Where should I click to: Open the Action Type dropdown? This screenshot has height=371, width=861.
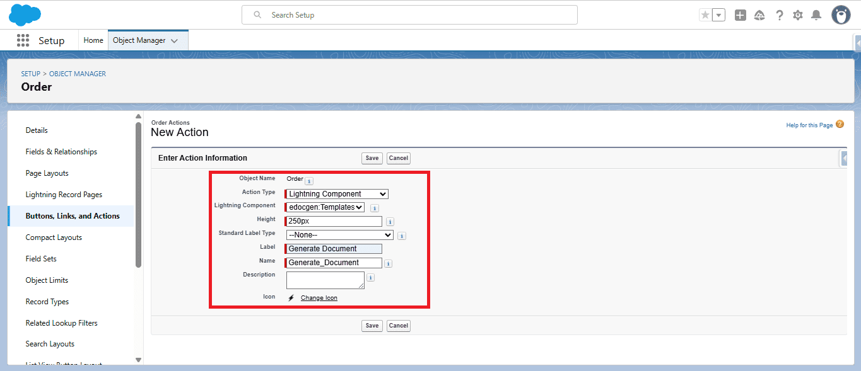pos(337,194)
